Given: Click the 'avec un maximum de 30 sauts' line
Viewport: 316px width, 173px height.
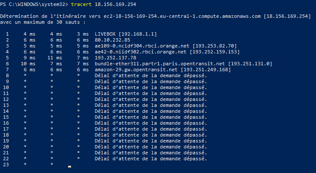Looking at the screenshot, I should click(43, 22).
